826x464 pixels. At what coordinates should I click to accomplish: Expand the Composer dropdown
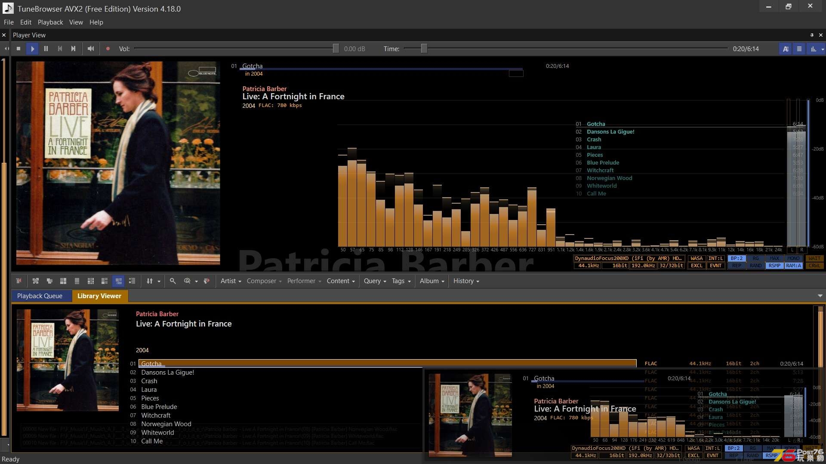[264, 281]
